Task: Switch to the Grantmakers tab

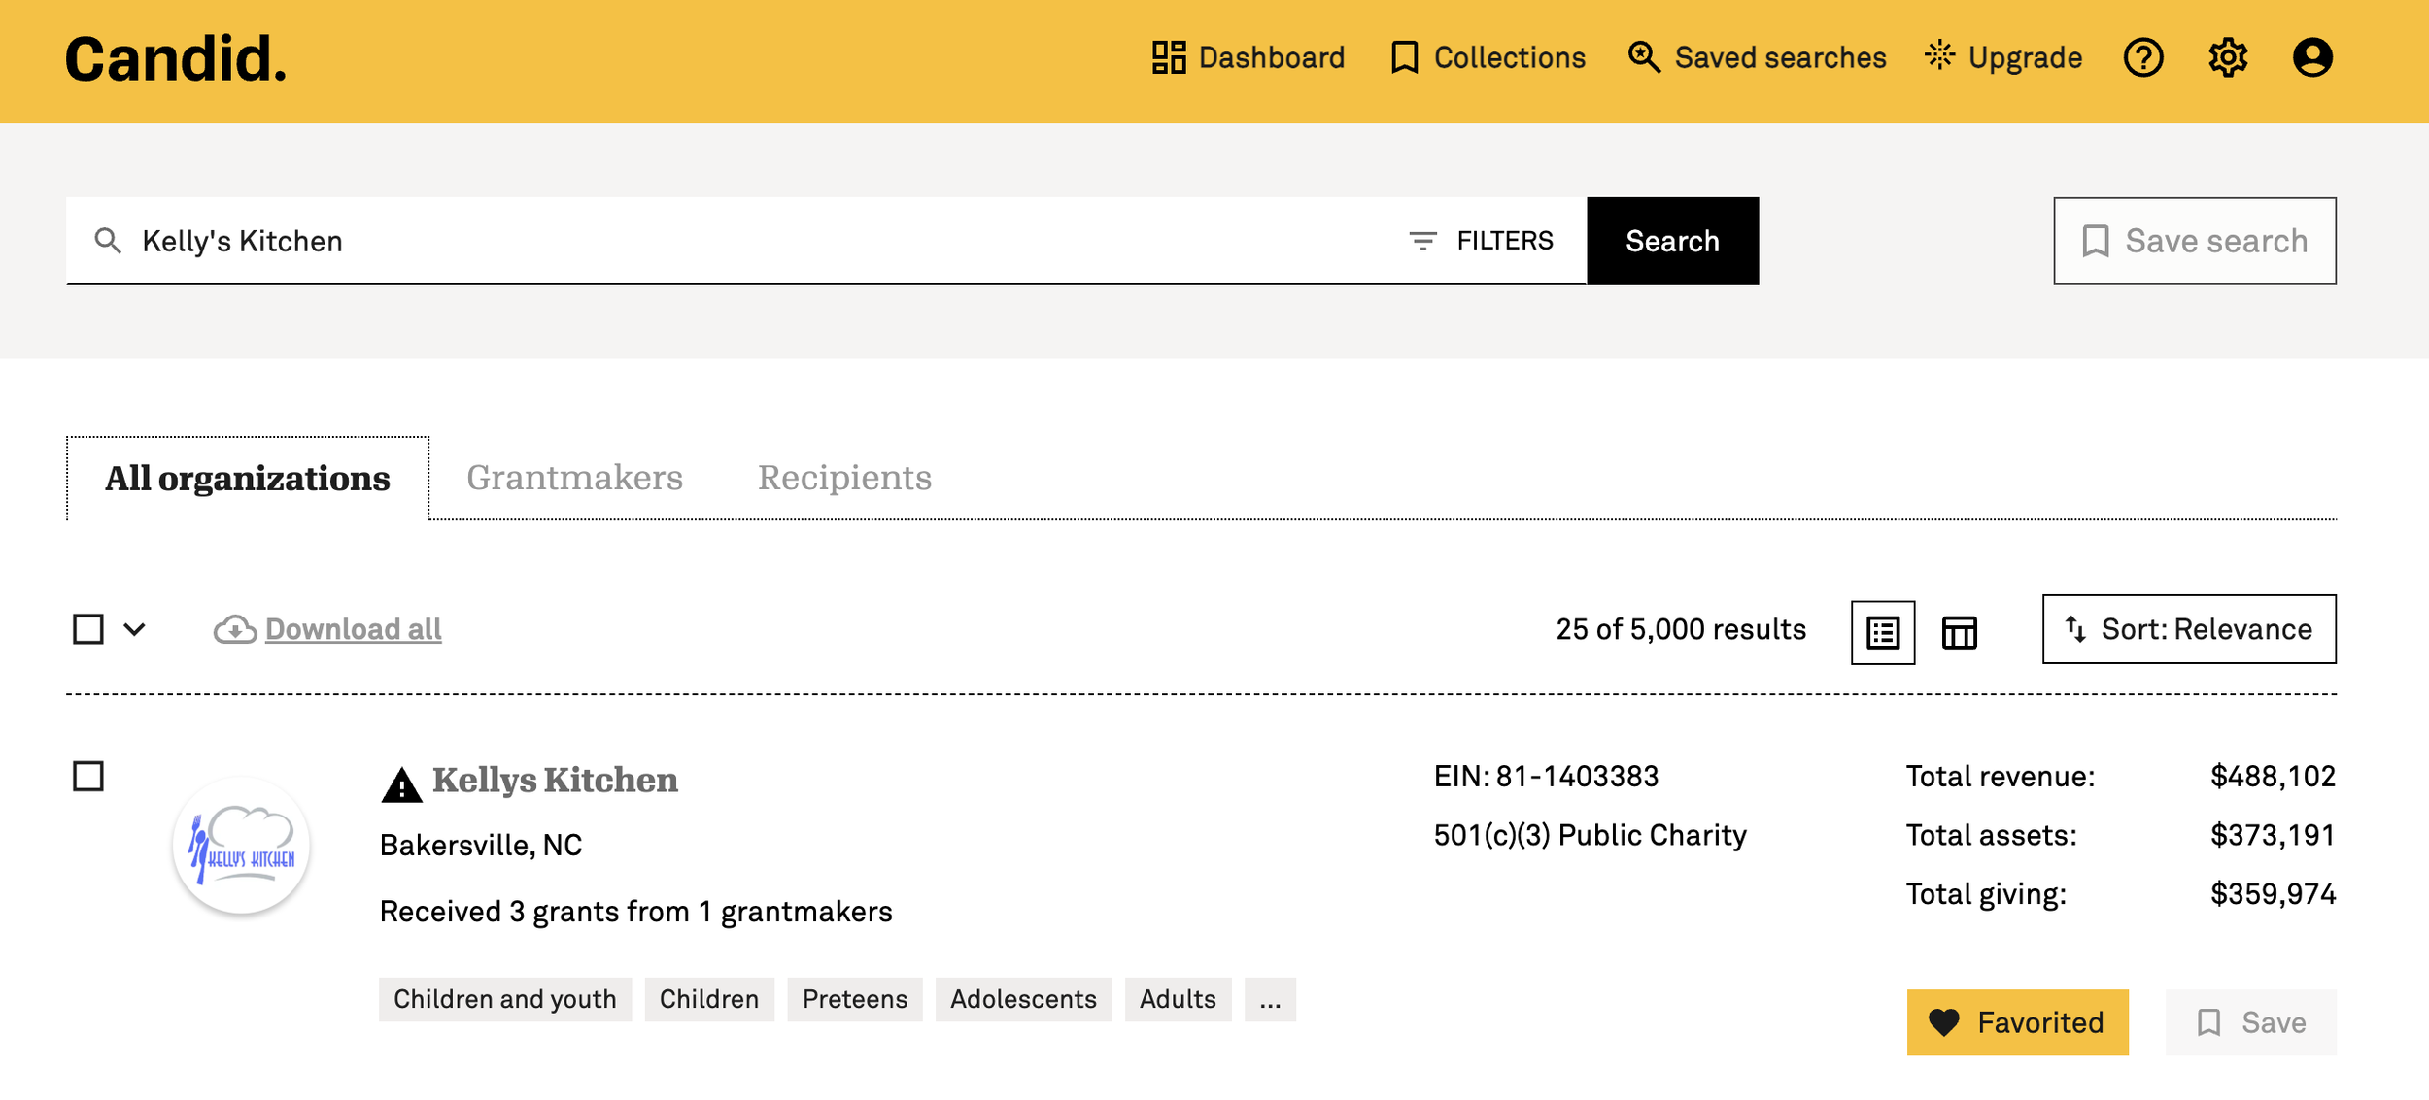Action: [574, 478]
